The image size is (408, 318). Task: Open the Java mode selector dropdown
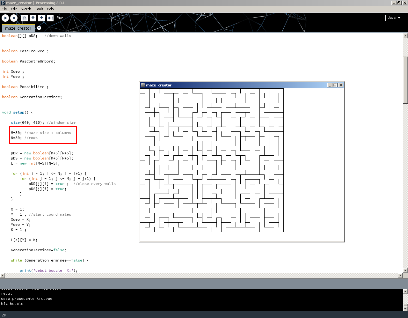(394, 18)
